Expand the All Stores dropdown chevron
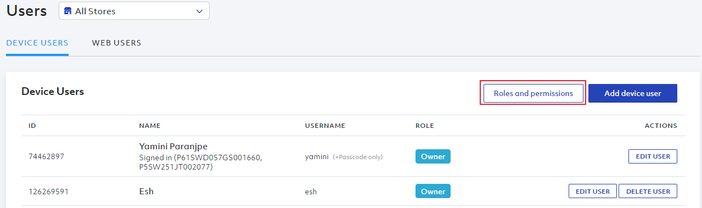 coord(199,11)
